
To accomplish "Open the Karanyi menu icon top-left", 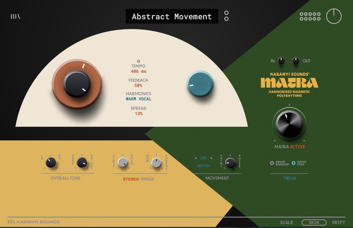I will [x=15, y=16].
